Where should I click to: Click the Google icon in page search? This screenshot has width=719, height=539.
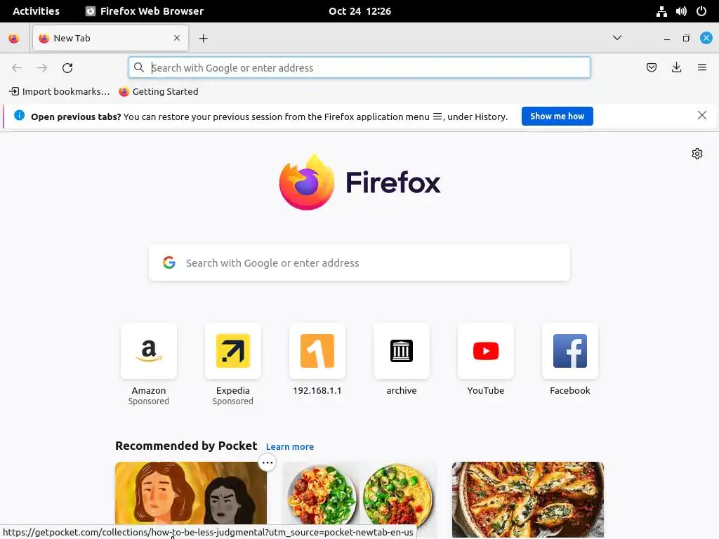point(169,262)
